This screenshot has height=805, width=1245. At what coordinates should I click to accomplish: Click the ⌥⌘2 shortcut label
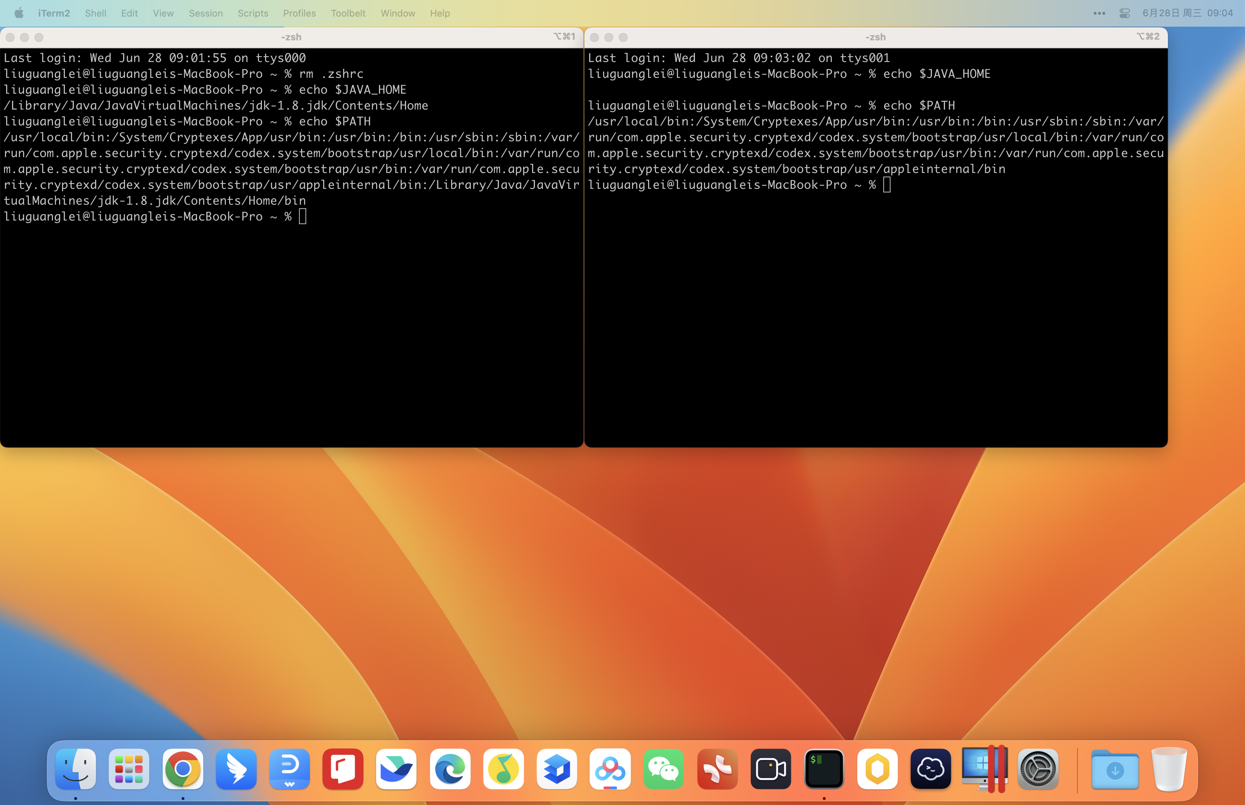point(1148,37)
